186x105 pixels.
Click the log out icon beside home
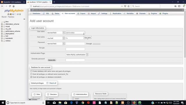click(11, 14)
